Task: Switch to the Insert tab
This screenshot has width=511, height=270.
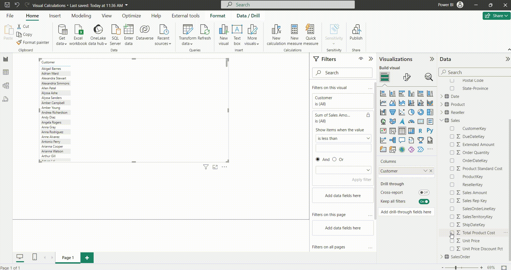Action: pos(55,16)
